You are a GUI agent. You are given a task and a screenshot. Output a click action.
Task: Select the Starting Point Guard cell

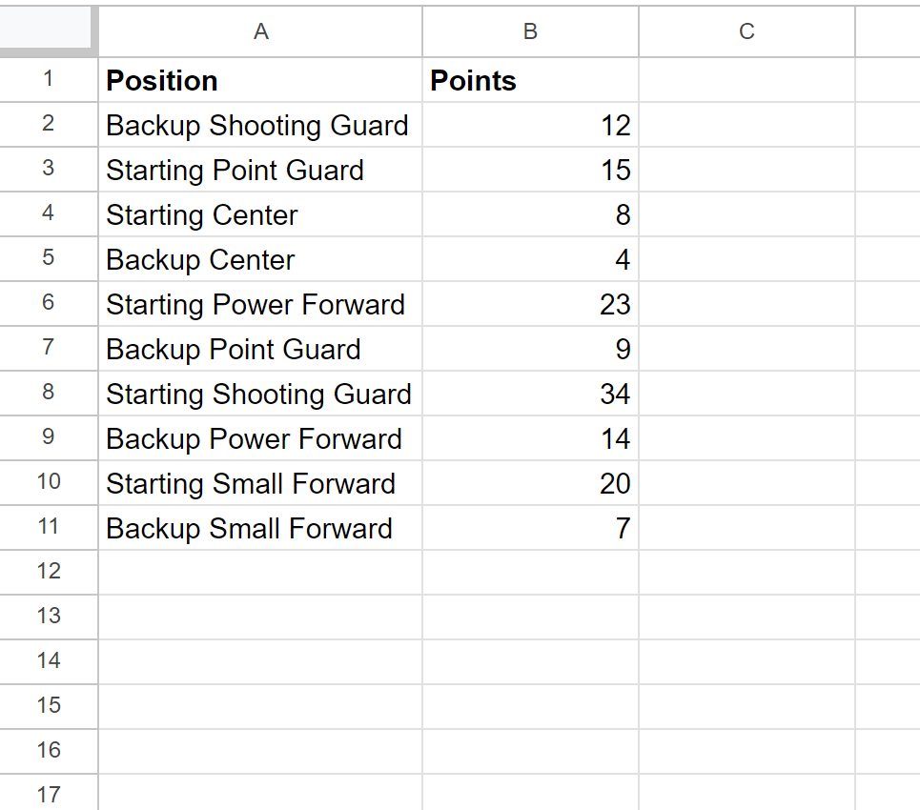(260, 170)
